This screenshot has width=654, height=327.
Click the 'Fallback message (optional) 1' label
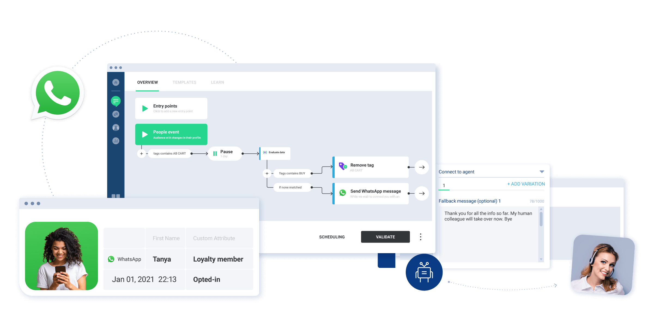(470, 201)
